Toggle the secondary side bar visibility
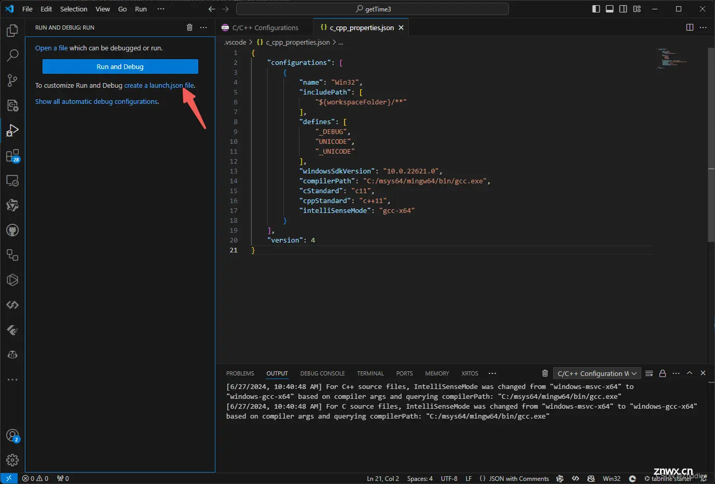The height and width of the screenshot is (484, 715). [623, 9]
